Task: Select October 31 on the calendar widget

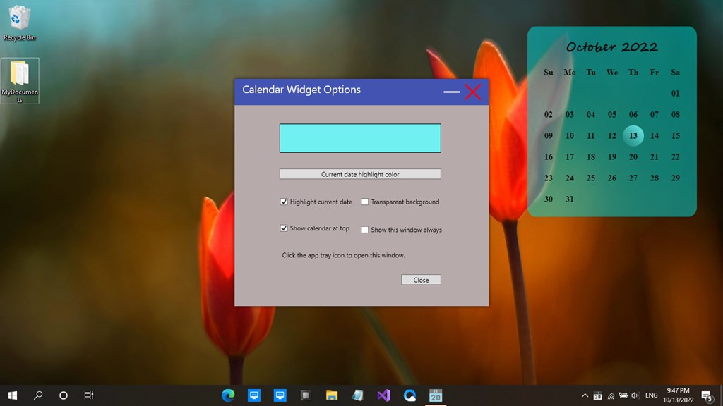Action: [x=569, y=199]
